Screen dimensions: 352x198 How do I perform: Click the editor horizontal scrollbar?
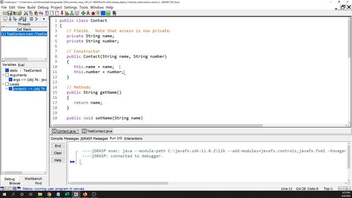157,125
